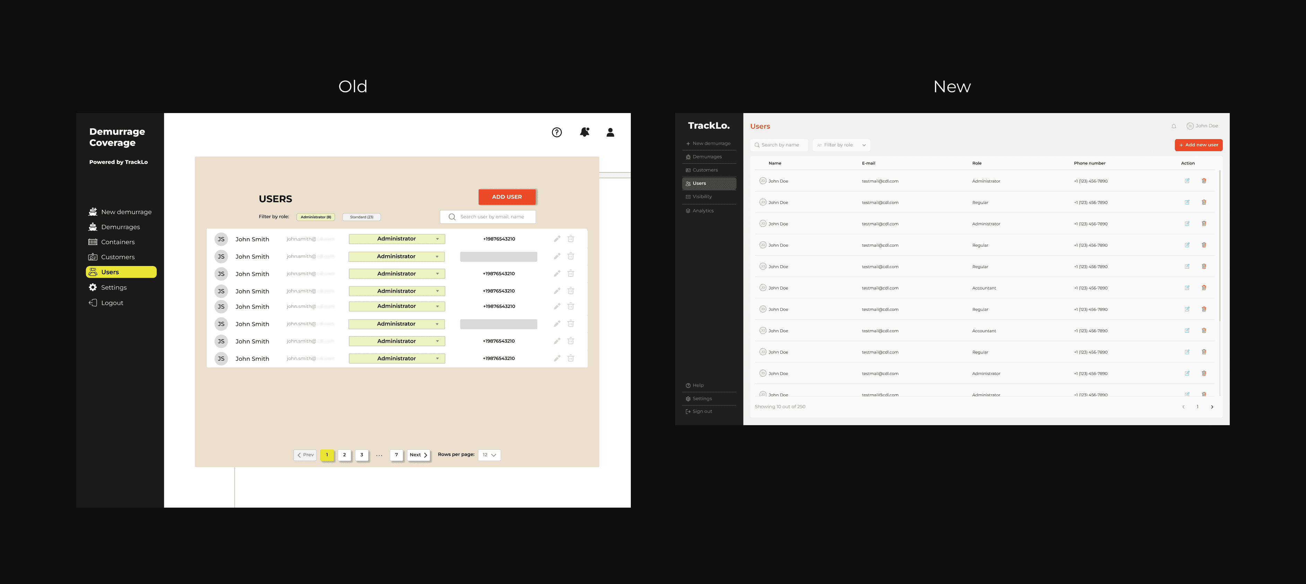Focus the Search by name field
Image resolution: width=1306 pixels, height=584 pixels.
(780, 145)
